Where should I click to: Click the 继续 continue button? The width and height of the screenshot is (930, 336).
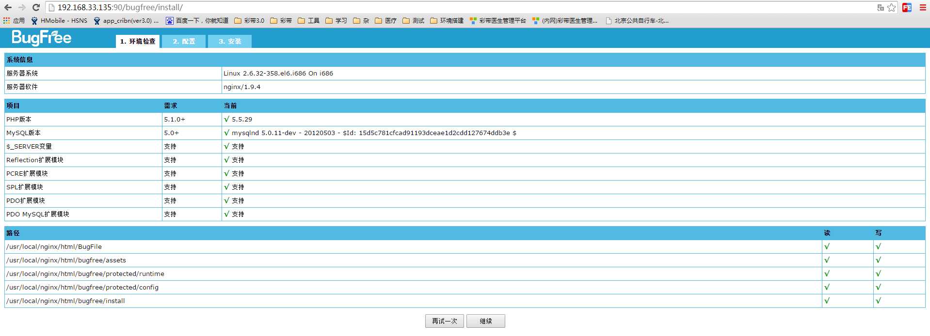[486, 321]
